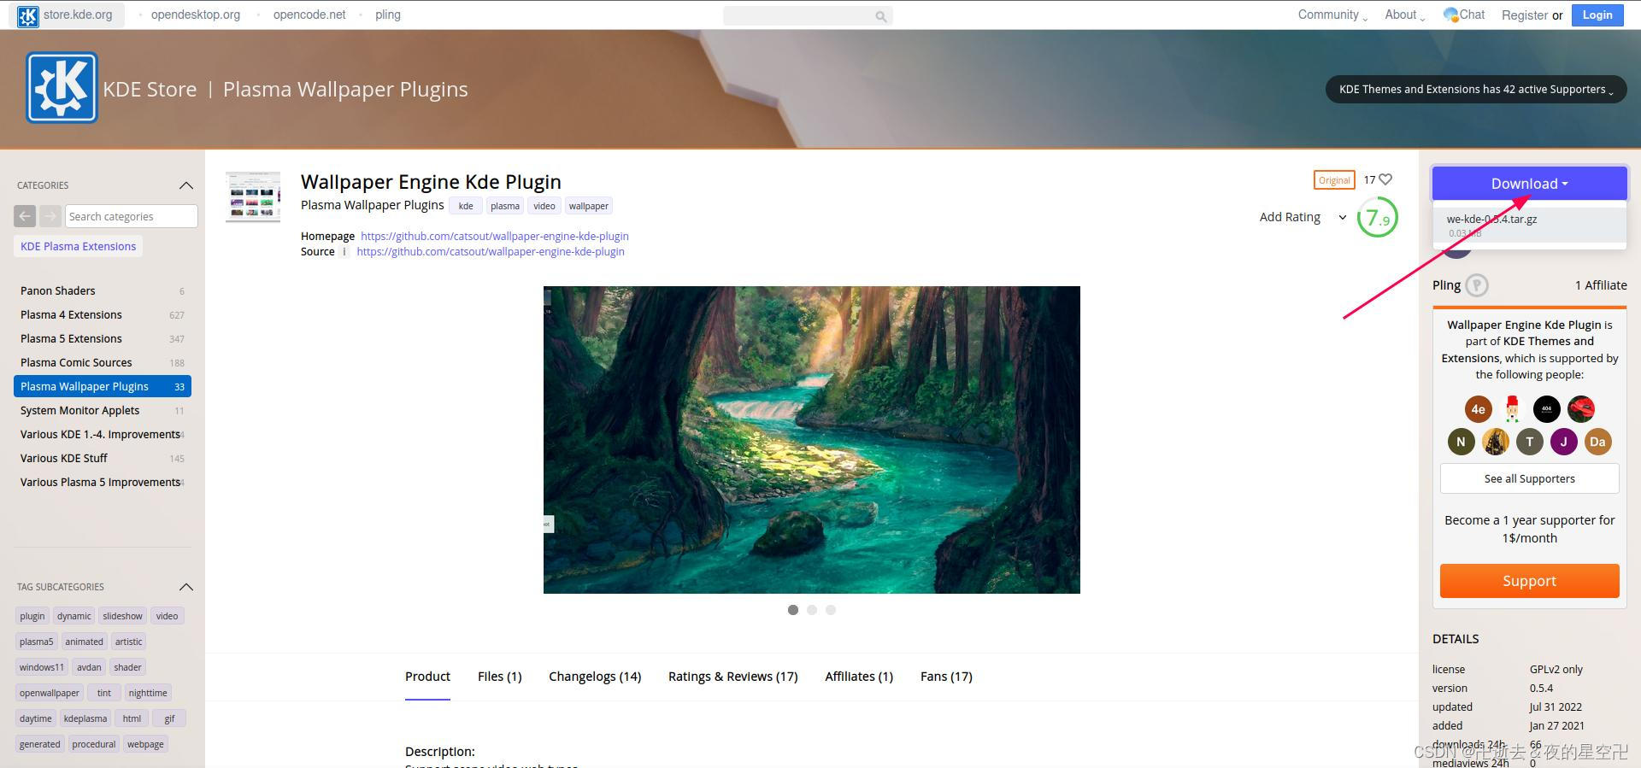Open the Ratings & Reviews (17) tab
The height and width of the screenshot is (768, 1641).
[732, 677]
